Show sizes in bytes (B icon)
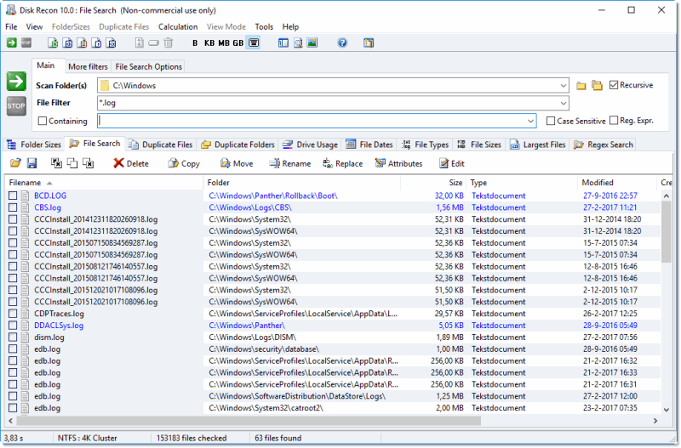Screen dimensions: 681x448 [195, 43]
